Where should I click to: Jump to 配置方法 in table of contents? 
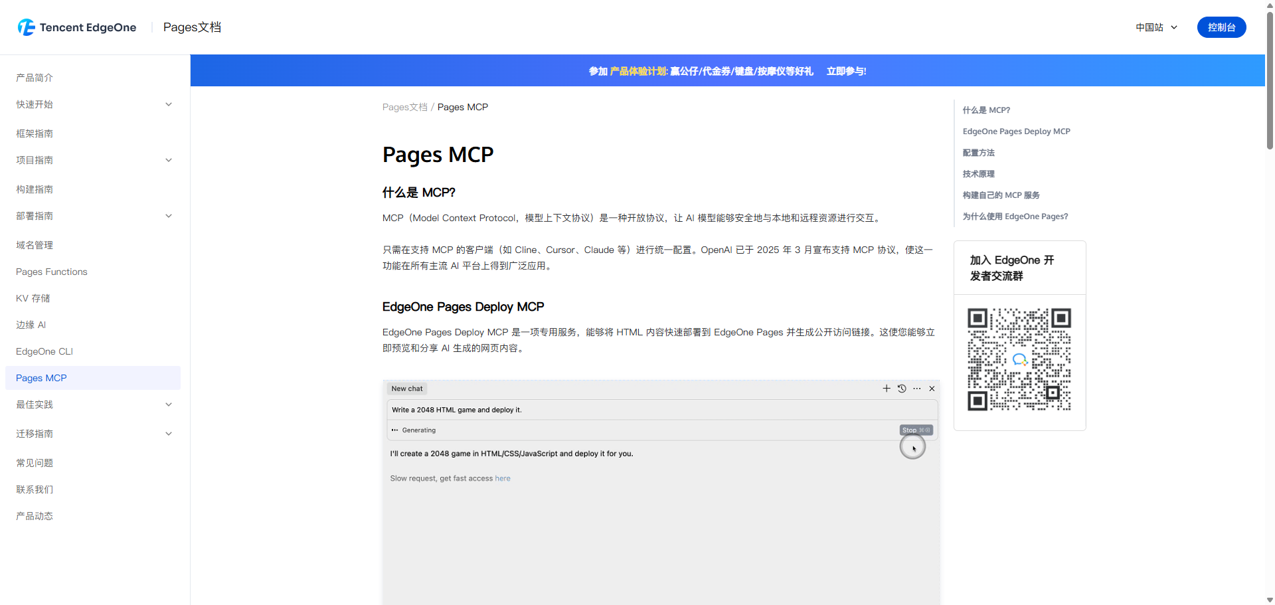pos(979,153)
